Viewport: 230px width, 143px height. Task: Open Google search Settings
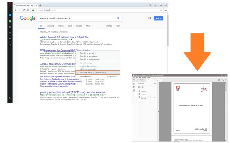(x=109, y=26)
